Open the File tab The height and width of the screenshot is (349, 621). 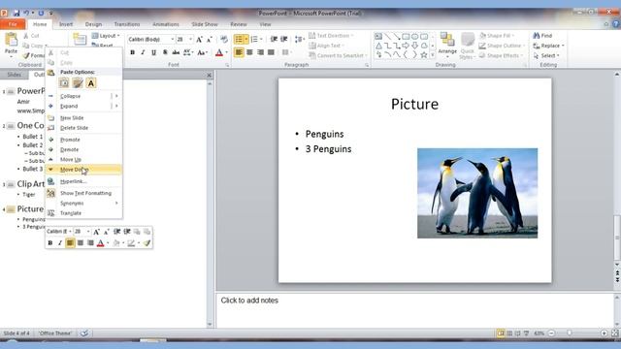[x=13, y=24]
